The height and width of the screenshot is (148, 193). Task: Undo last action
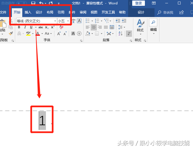coord(41,3)
